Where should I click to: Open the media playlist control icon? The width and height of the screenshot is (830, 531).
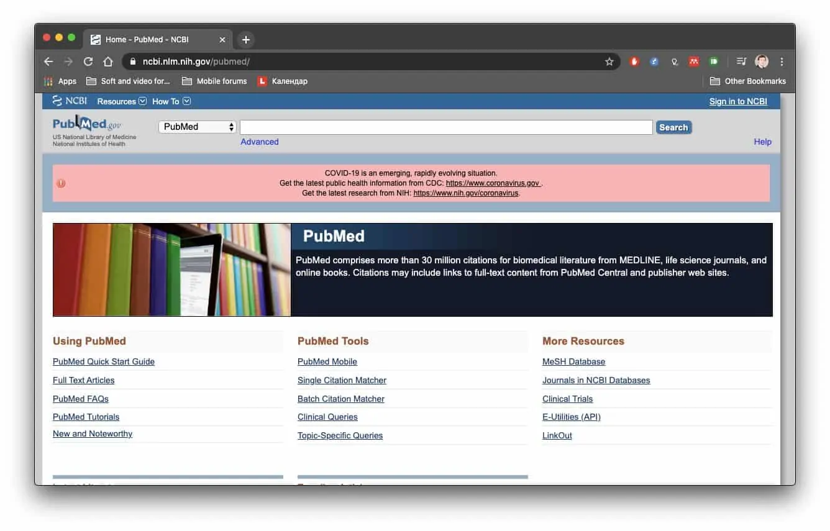[741, 61]
